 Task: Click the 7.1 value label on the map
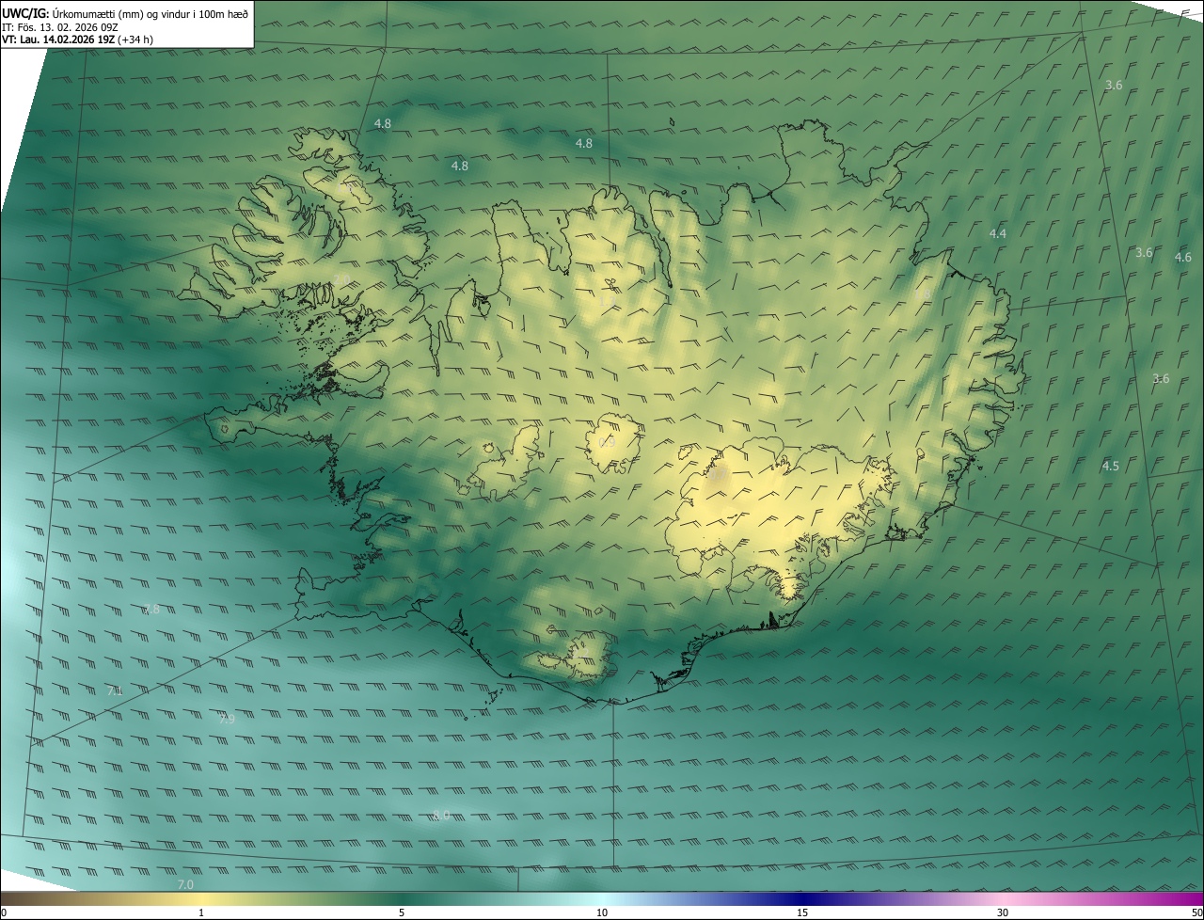[x=115, y=690]
